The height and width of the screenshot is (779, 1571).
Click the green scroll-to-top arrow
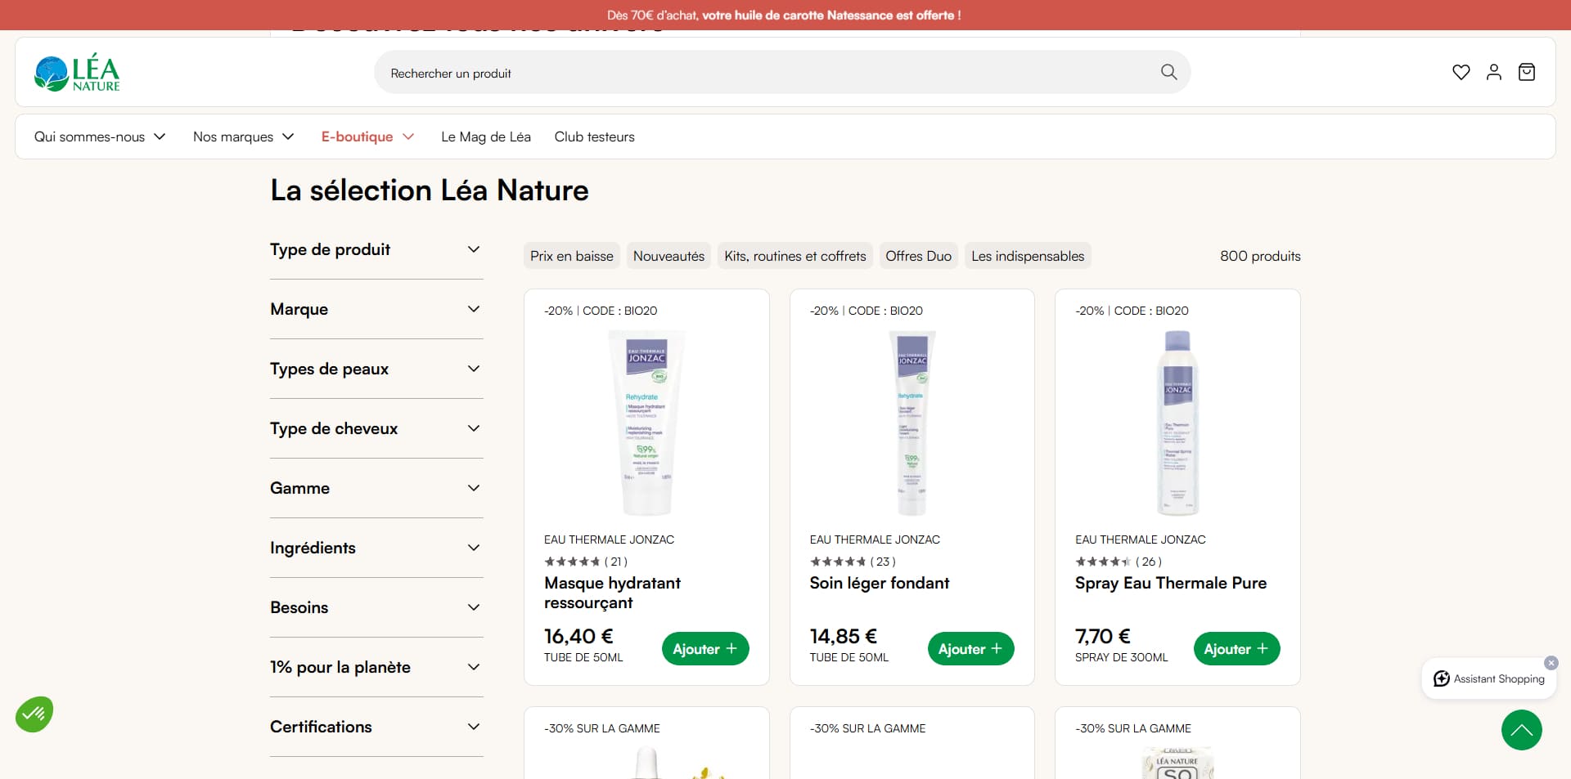1521,730
